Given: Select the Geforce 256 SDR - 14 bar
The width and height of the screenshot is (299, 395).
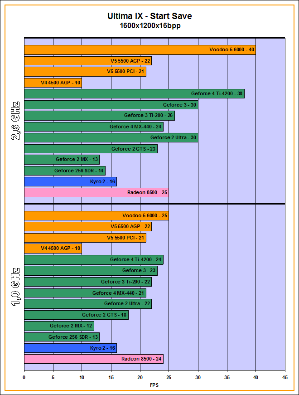Looking at the screenshot, I should click(64, 171).
